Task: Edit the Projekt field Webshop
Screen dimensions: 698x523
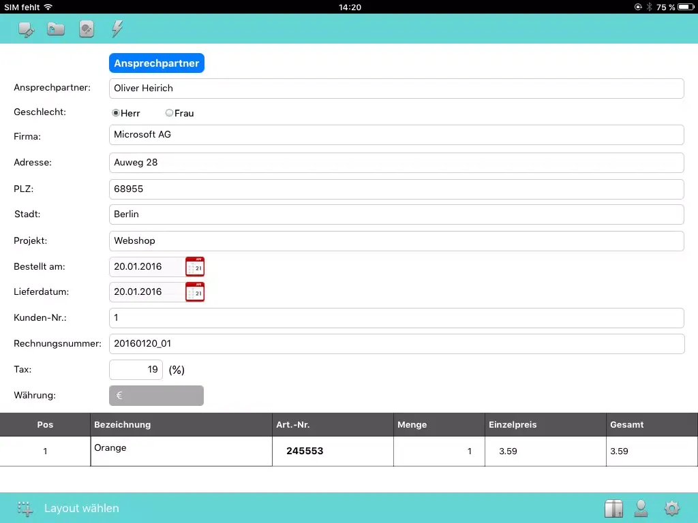Action: 396,241
